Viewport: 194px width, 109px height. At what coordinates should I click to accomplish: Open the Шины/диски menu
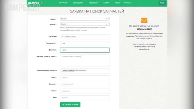coord(79,3)
